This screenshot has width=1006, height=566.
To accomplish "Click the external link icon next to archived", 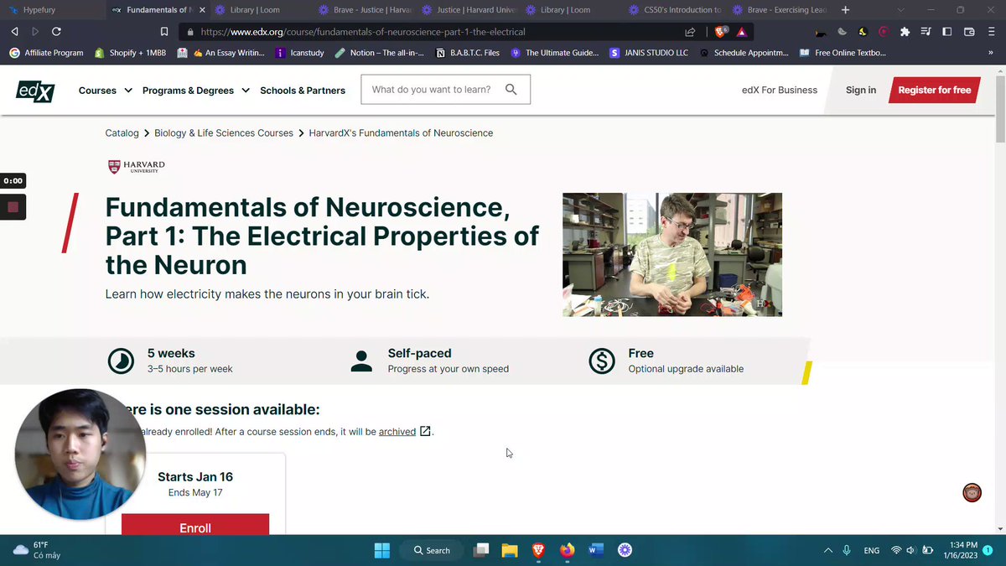I will tap(425, 431).
